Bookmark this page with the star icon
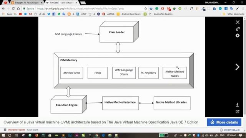This screenshot has height=138, width=246. [146, 8]
